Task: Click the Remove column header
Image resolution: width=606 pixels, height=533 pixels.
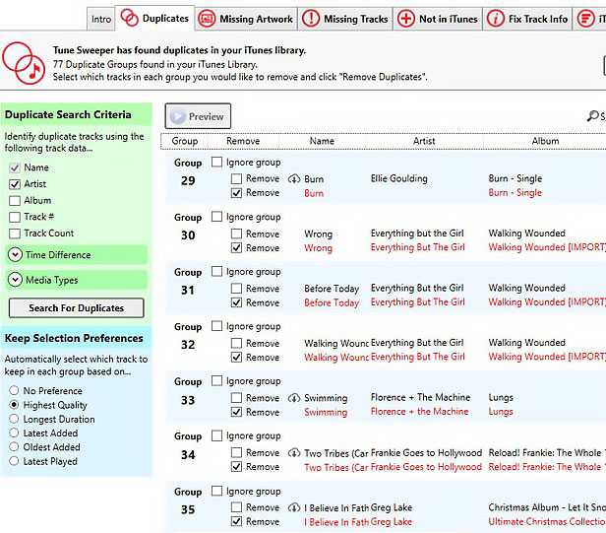Action: (x=243, y=141)
